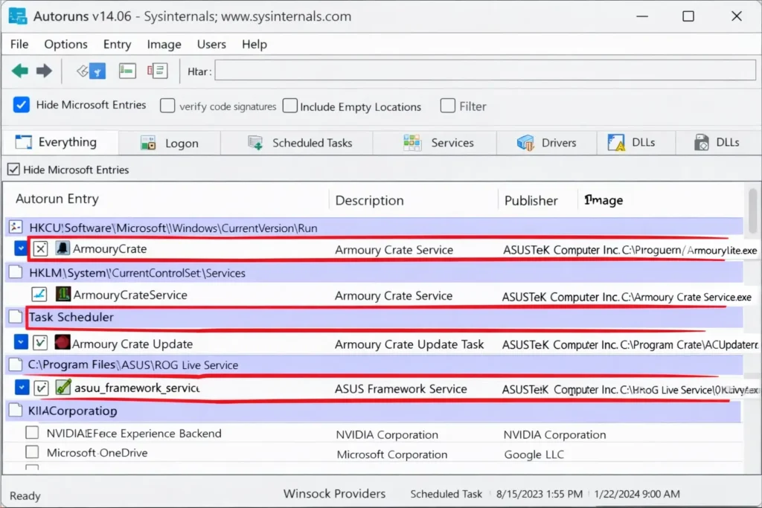Enable verify code signatures checkbox

pos(168,106)
